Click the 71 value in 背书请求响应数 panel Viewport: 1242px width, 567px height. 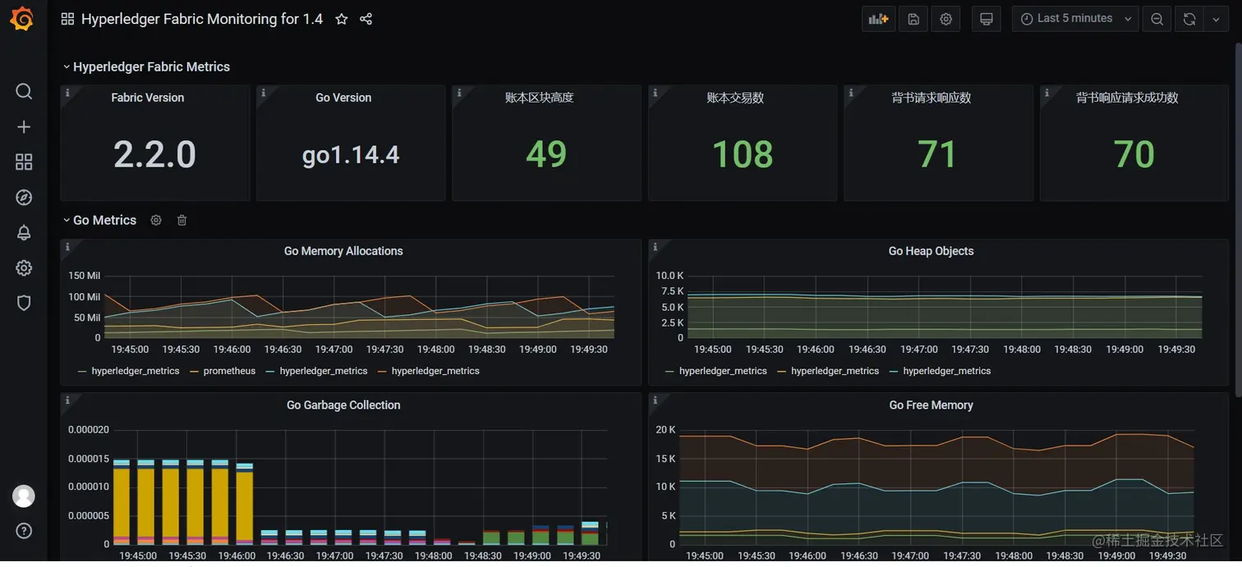pos(937,154)
